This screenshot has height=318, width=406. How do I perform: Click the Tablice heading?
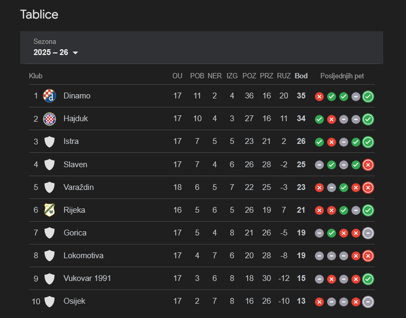click(x=39, y=14)
